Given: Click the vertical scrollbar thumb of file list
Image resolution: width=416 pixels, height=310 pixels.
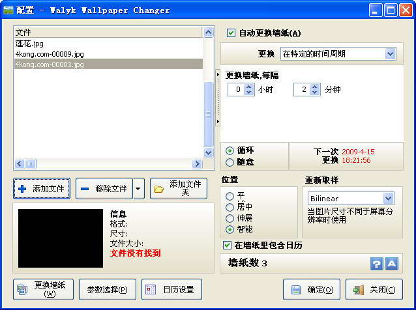Looking at the screenshot, I should pyautogui.click(x=208, y=114).
